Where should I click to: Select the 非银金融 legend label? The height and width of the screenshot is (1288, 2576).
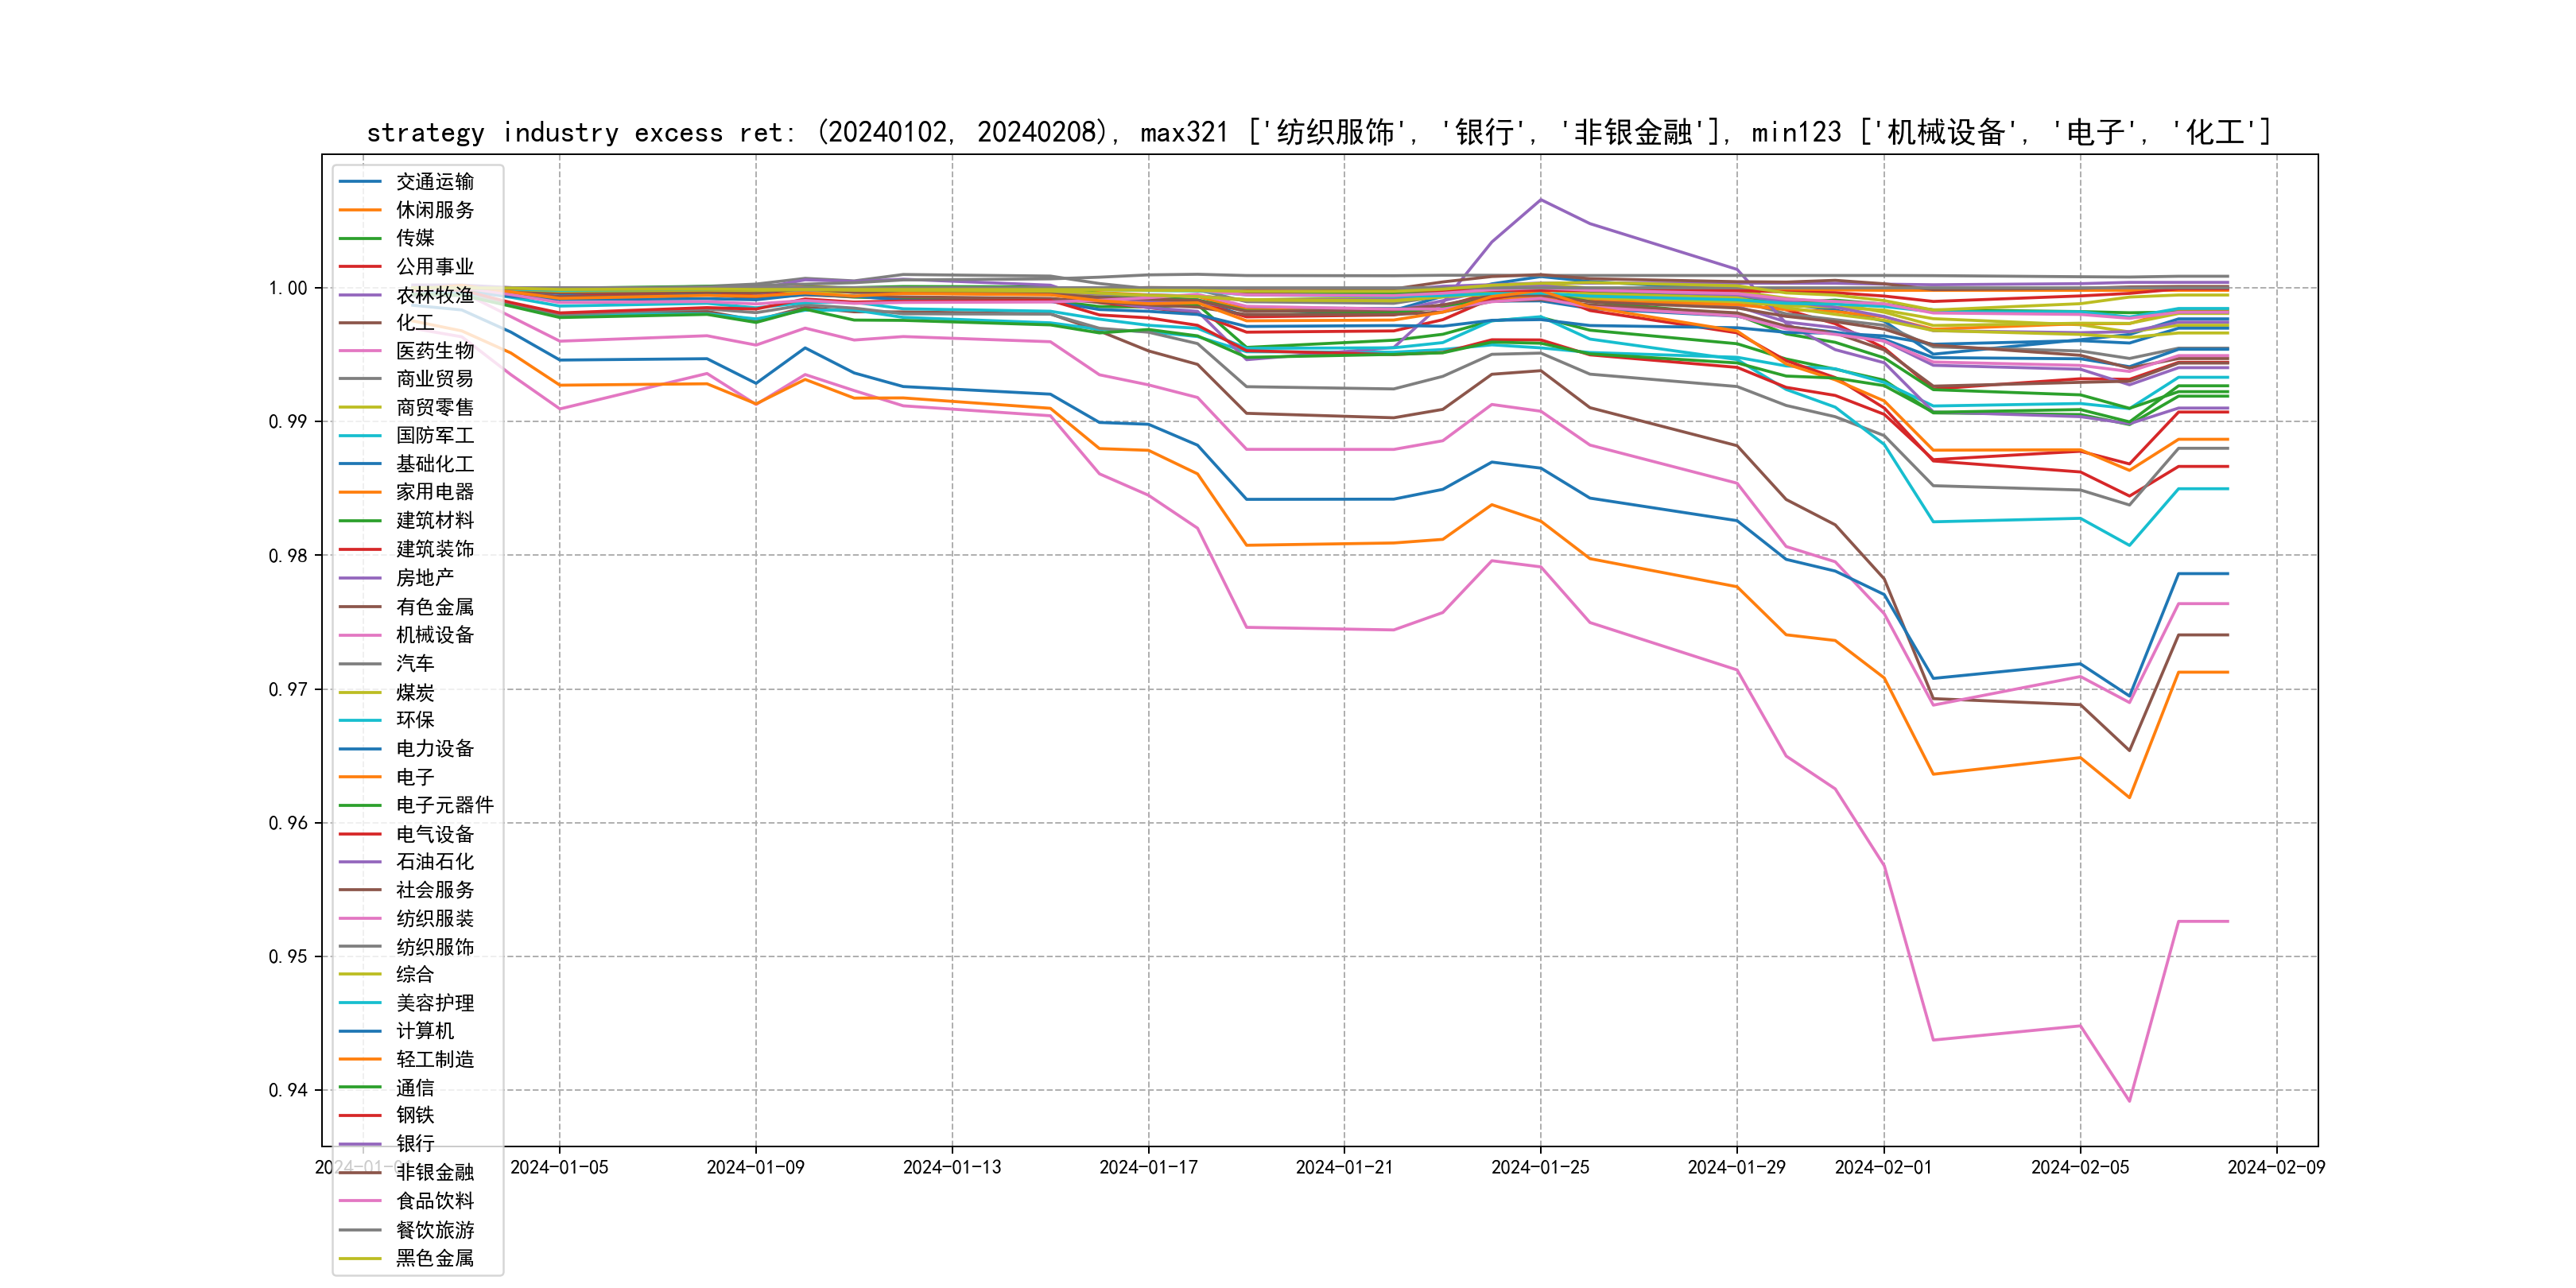[434, 1172]
